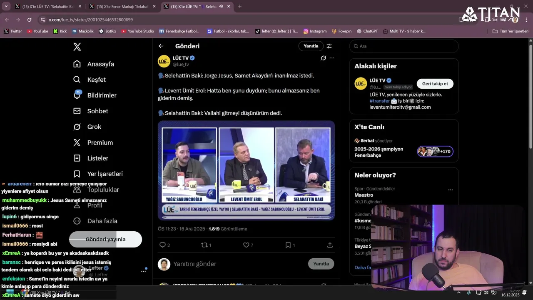Click the #transfer hashtag link
The image size is (533, 300).
pyautogui.click(x=379, y=101)
